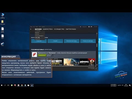Go forward with the Steam forward arrow
The image size is (132, 99).
click(x=33, y=29)
